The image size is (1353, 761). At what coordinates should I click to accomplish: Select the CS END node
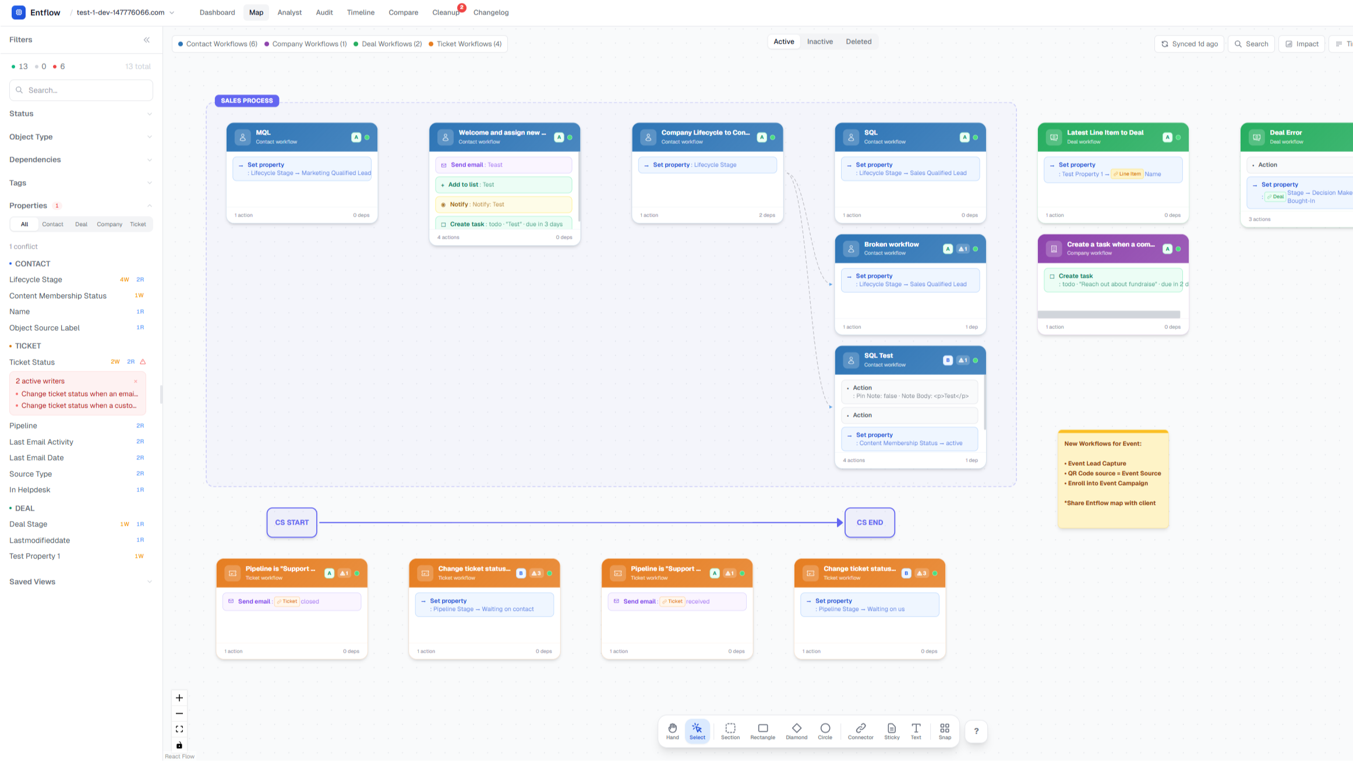click(x=870, y=522)
